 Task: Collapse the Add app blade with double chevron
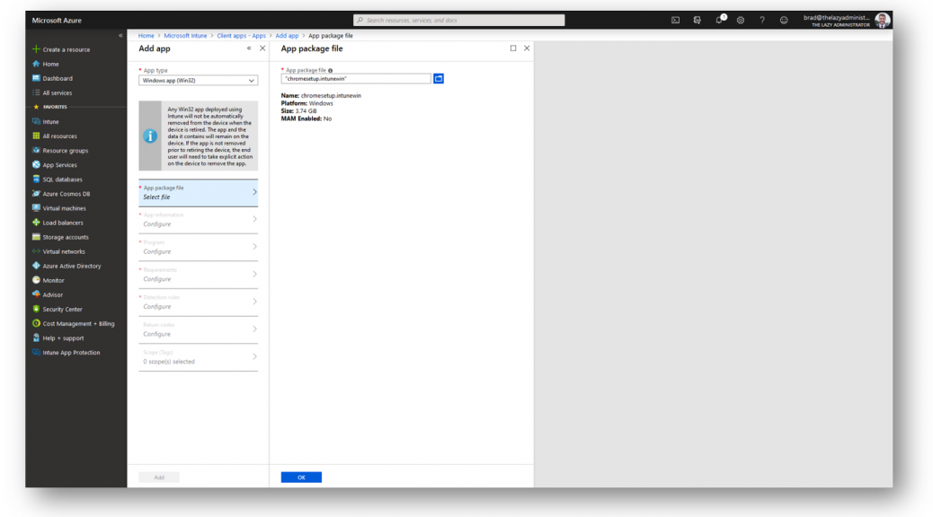point(249,48)
